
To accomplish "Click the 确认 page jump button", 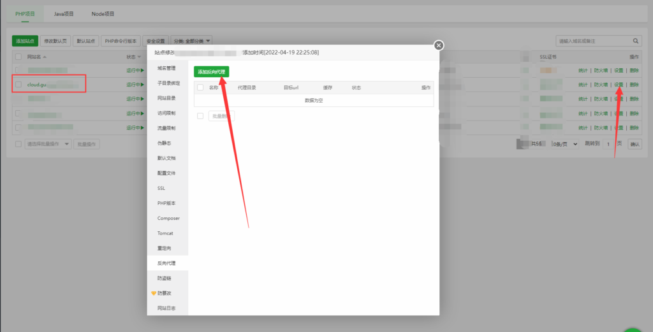I will click(x=635, y=144).
